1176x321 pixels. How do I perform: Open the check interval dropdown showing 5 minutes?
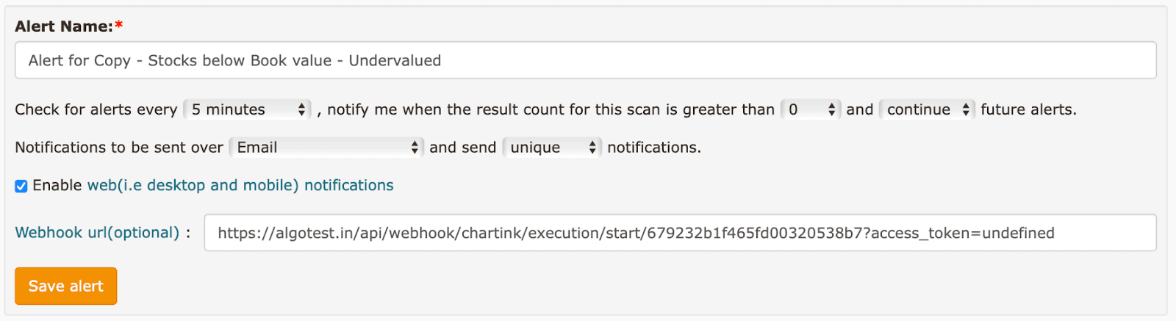(x=239, y=109)
